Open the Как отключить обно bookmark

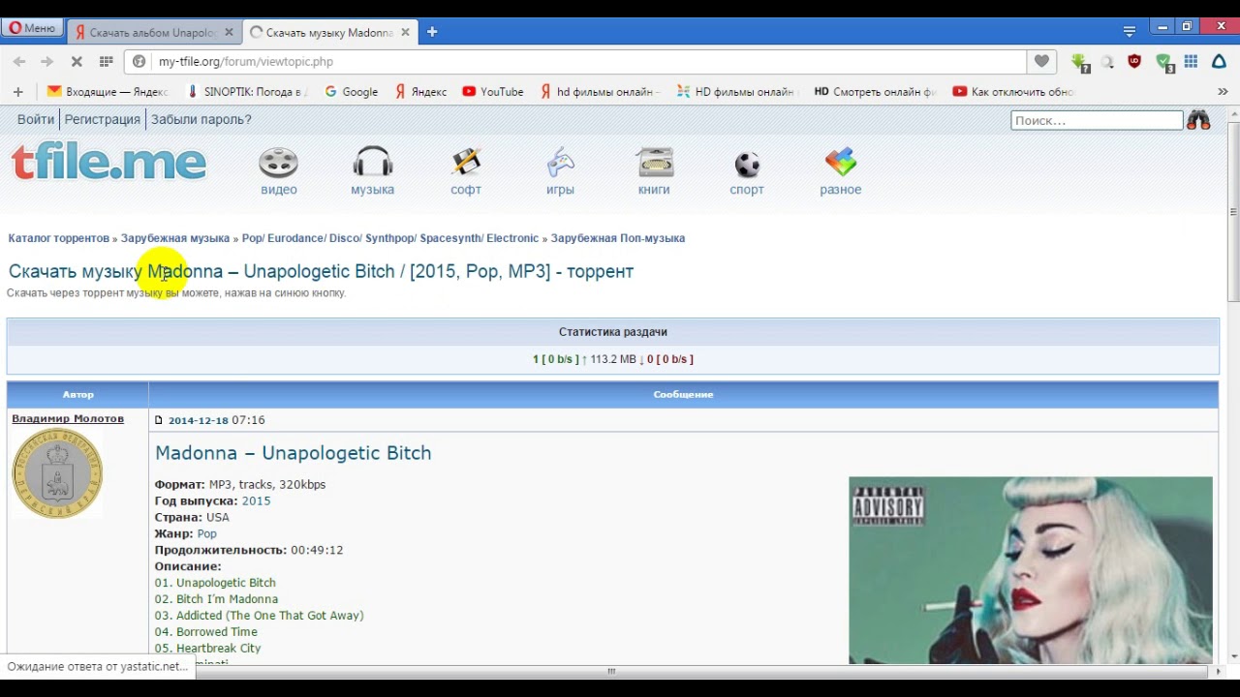pyautogui.click(x=1013, y=92)
